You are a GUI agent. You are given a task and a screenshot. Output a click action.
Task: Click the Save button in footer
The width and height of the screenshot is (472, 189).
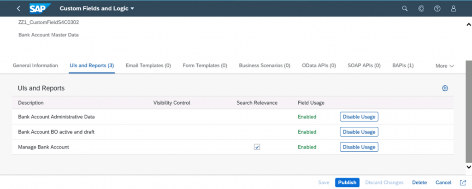324,183
